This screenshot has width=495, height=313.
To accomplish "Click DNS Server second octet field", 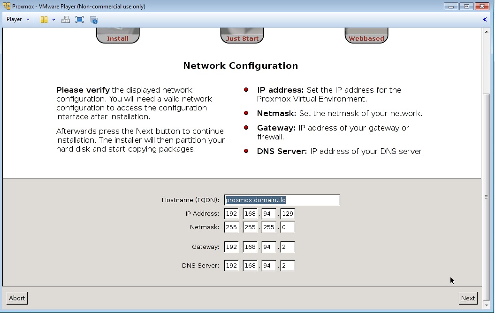I will pyautogui.click(x=250, y=265).
